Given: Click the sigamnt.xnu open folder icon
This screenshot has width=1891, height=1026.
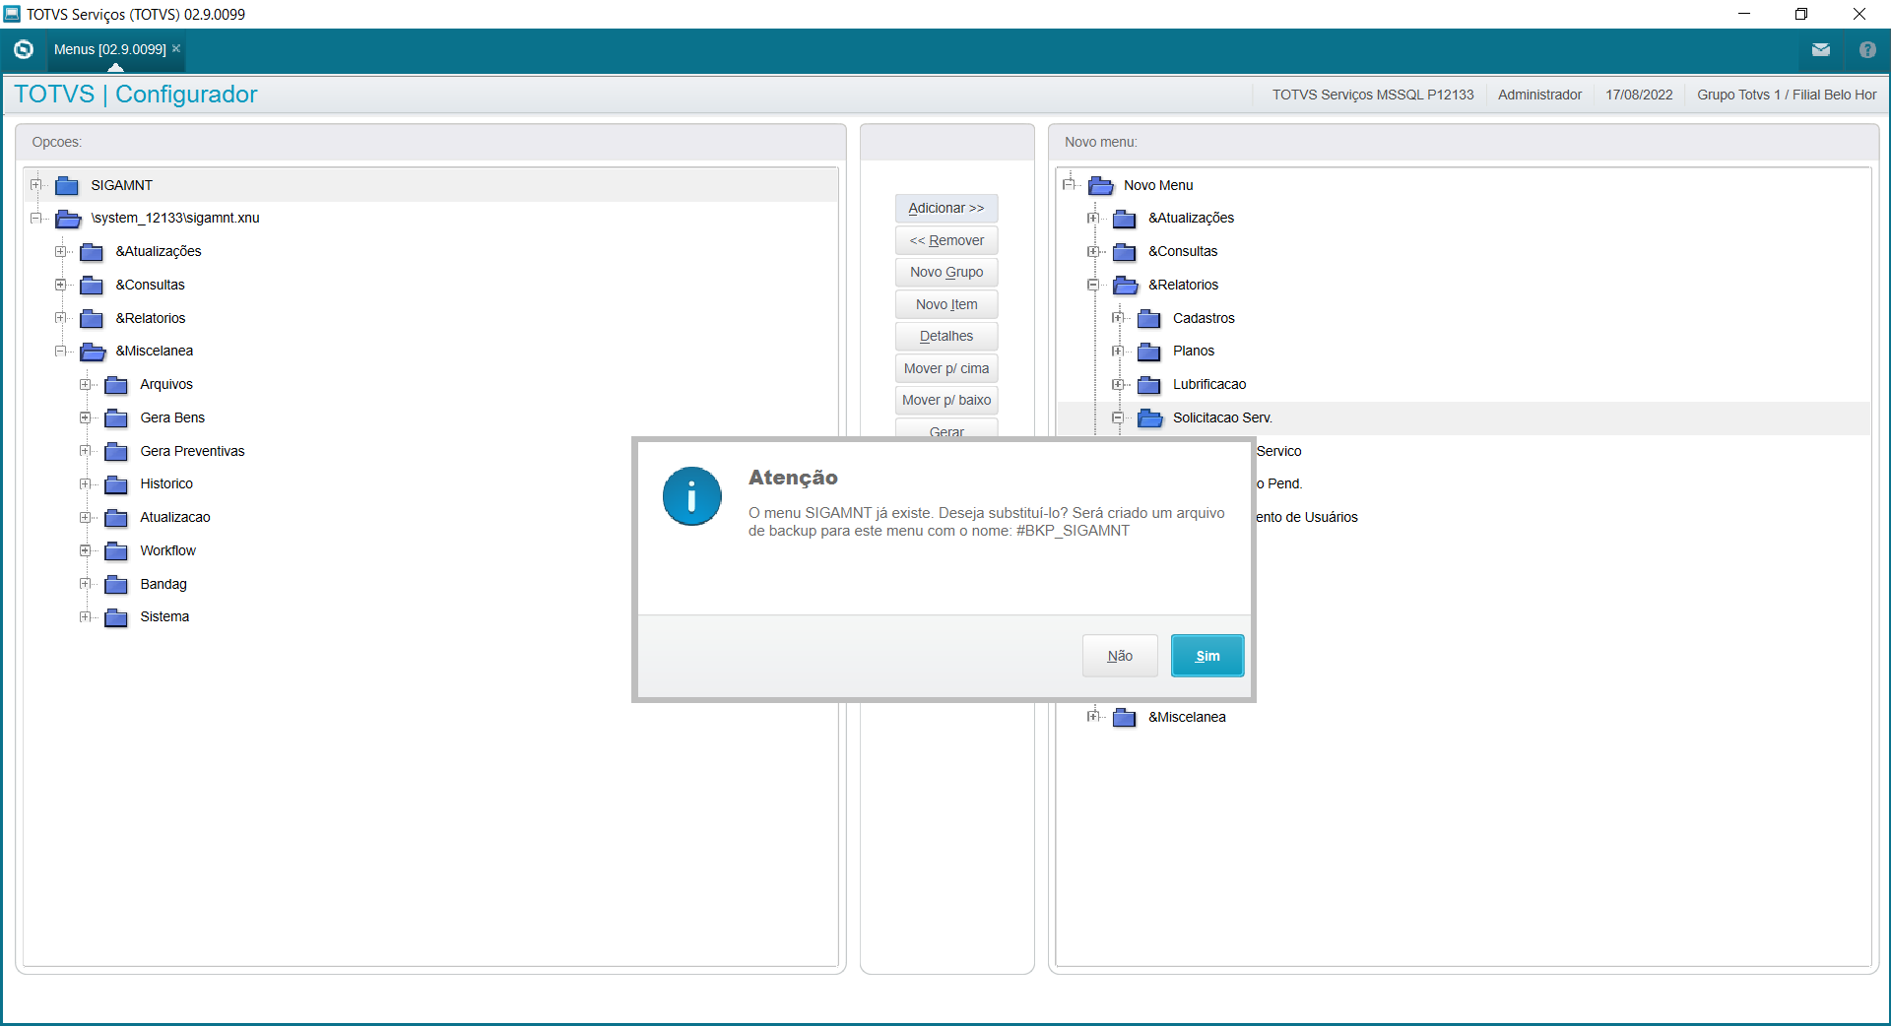Looking at the screenshot, I should tap(68, 219).
